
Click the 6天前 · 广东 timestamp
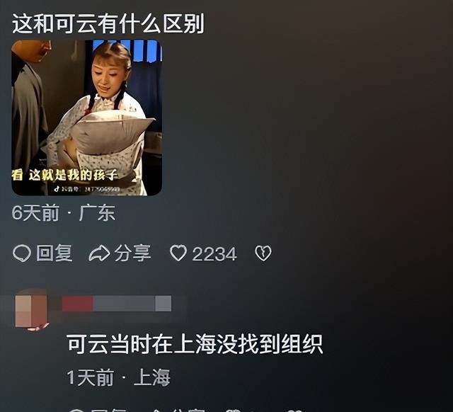(64, 213)
